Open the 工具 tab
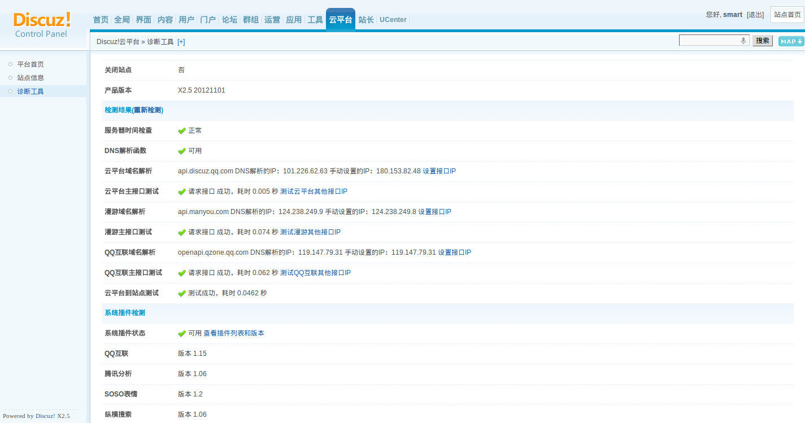Screen dimensions: 805x423 tap(315, 20)
